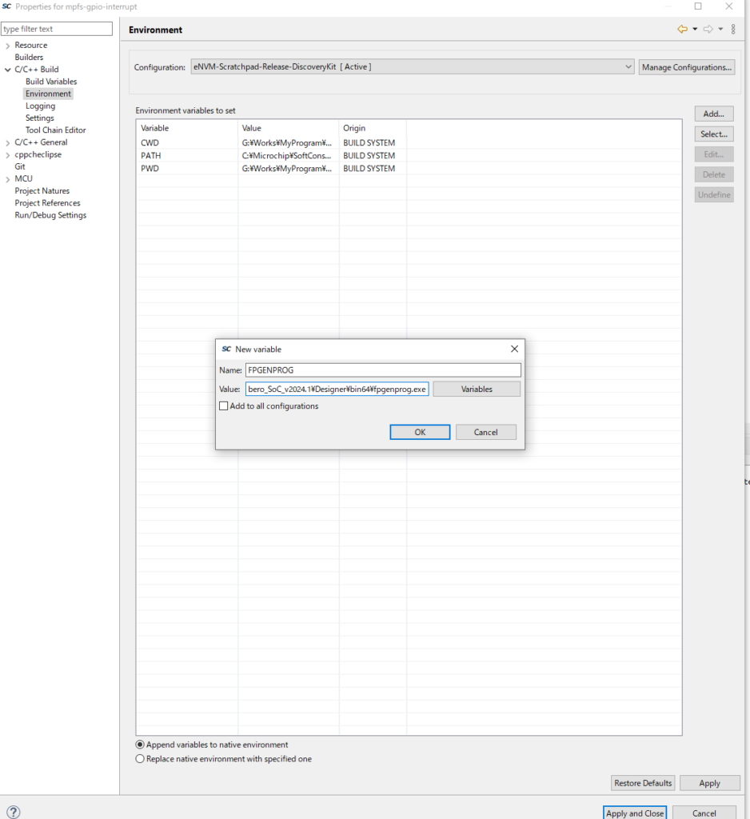Click the variable Name input field

pyautogui.click(x=383, y=370)
